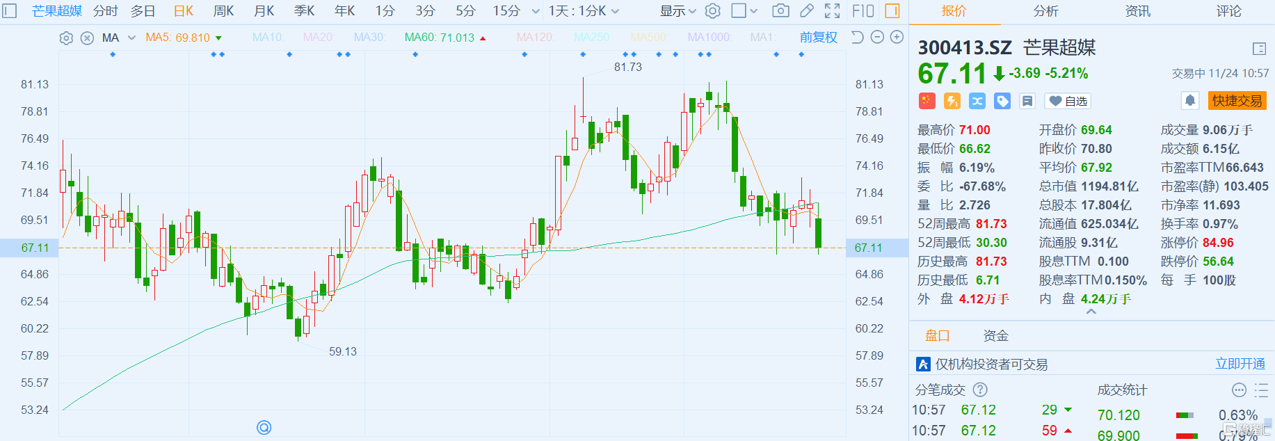Open the 分析 analysis tab
This screenshot has height=441, width=1275.
tap(1045, 11)
